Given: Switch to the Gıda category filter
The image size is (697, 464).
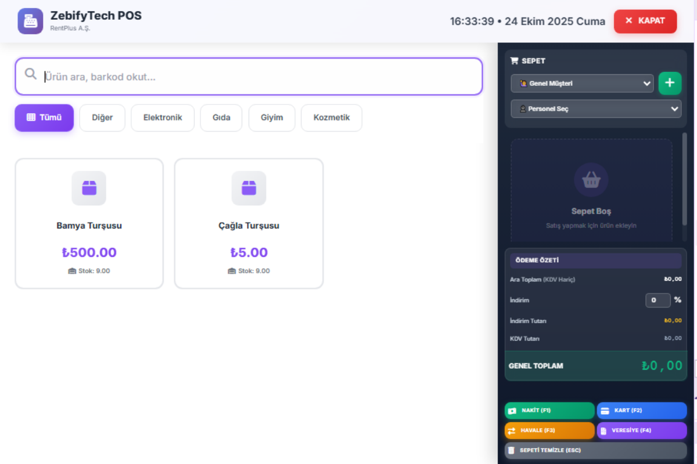Looking at the screenshot, I should [221, 118].
